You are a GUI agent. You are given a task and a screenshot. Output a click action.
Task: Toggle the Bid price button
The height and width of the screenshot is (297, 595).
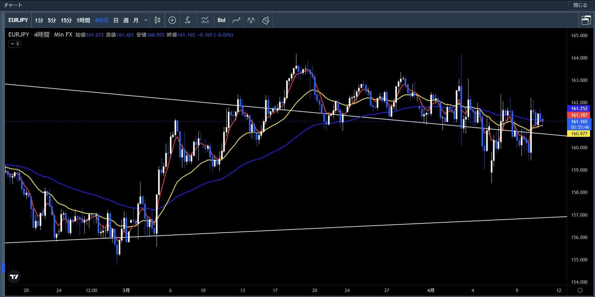tap(221, 20)
